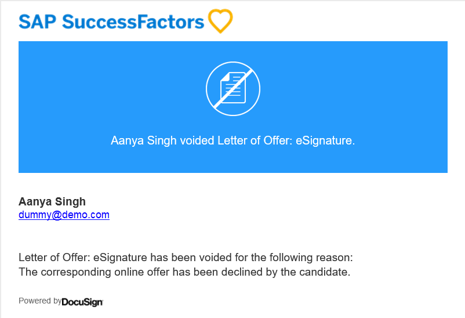This screenshot has height=318, width=465.
Task: Click the sentence about the declined online offer
Action: [184, 272]
